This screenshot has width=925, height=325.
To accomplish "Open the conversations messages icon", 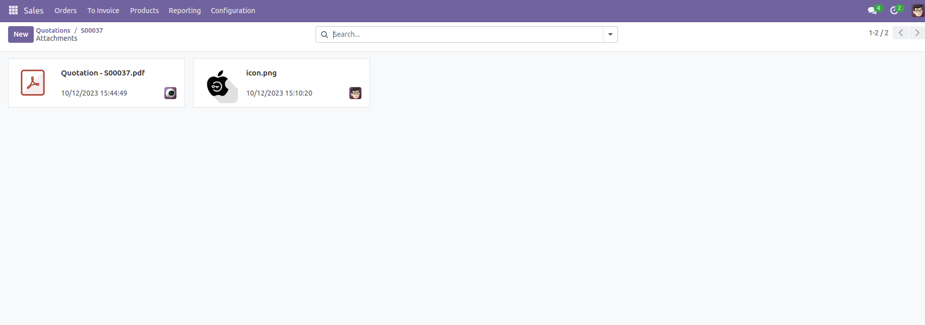I will pos(873,11).
